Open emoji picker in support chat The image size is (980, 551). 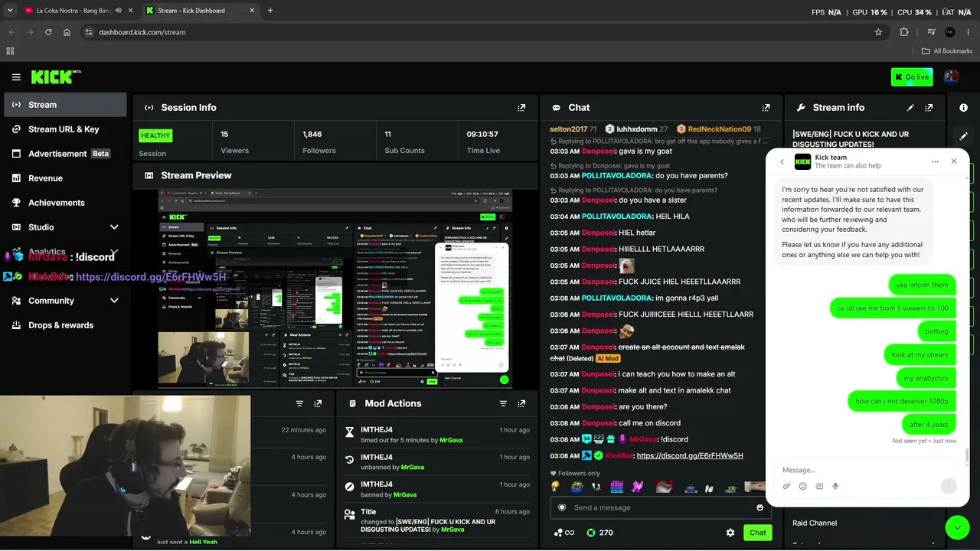click(x=802, y=486)
